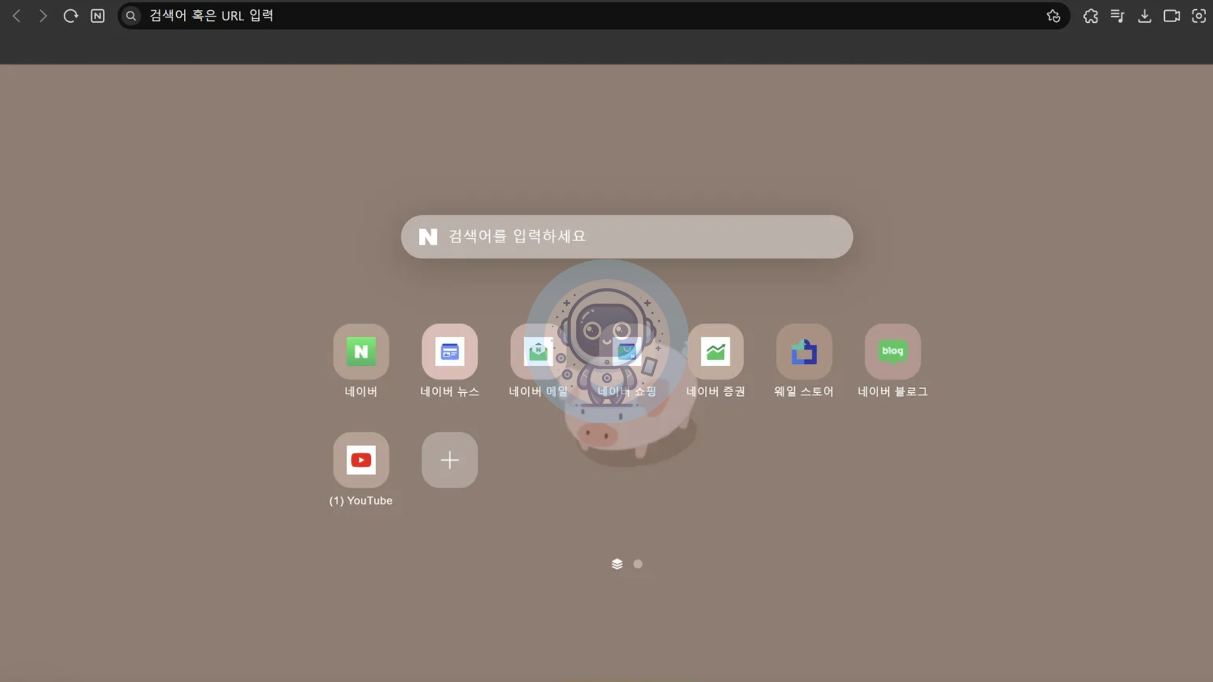Screen dimensions: 1213x682
Task: Open 네이버 블로그 blog
Action: coord(893,350)
